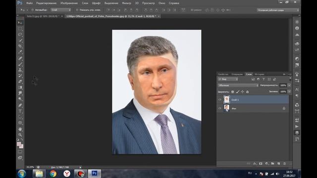Open the fill slider dropdown arrow
Viewport: 317px width, 178px height.
(x=289, y=91)
